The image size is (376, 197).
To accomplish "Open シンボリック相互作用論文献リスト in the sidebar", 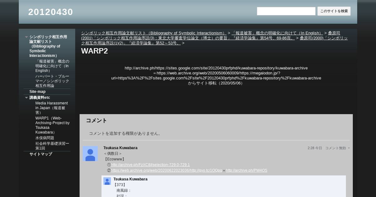I will (x=48, y=46).
